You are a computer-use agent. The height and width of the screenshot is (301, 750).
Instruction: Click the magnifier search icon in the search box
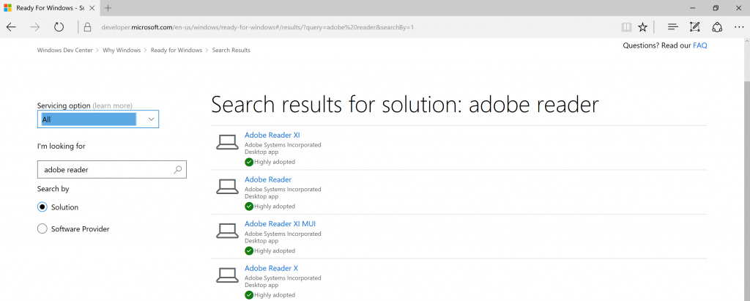pos(177,169)
